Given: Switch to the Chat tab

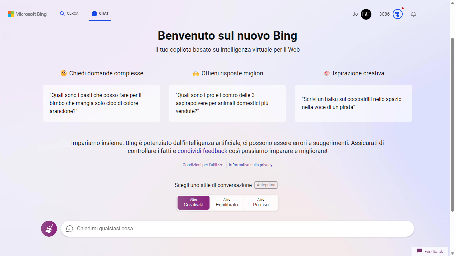Looking at the screenshot, I should point(100,14).
